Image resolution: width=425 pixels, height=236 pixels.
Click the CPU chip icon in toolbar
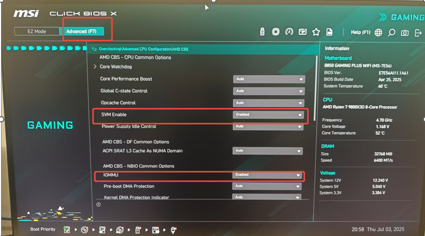(x=276, y=32)
